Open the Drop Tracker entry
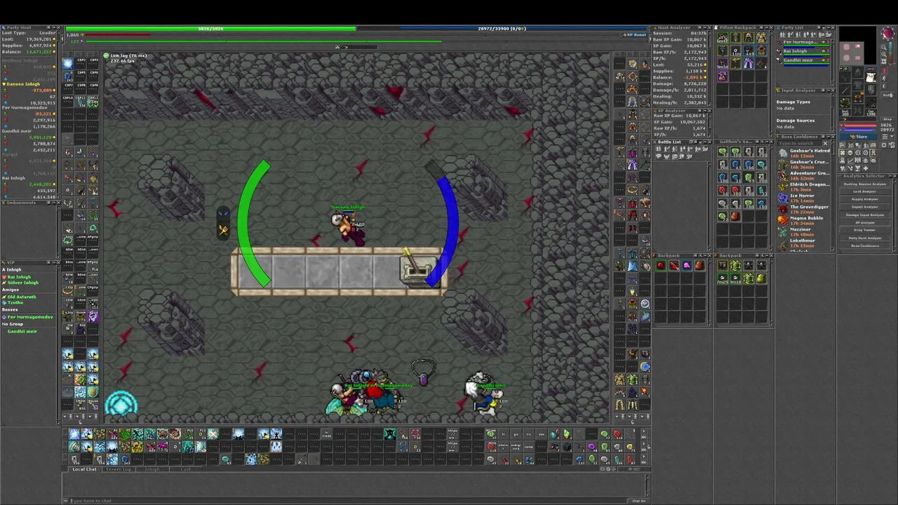This screenshot has width=898, height=505. pos(864,230)
